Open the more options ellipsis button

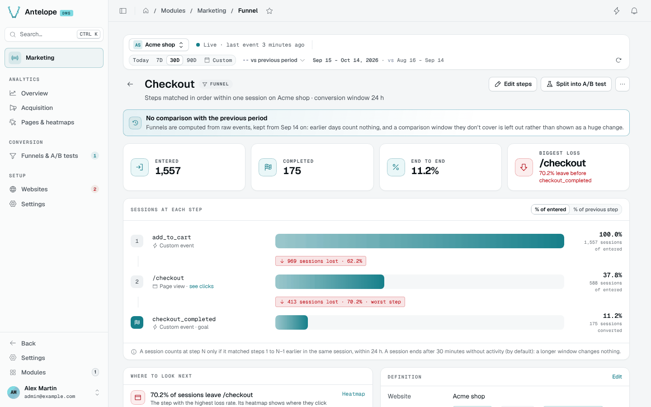coord(623,84)
